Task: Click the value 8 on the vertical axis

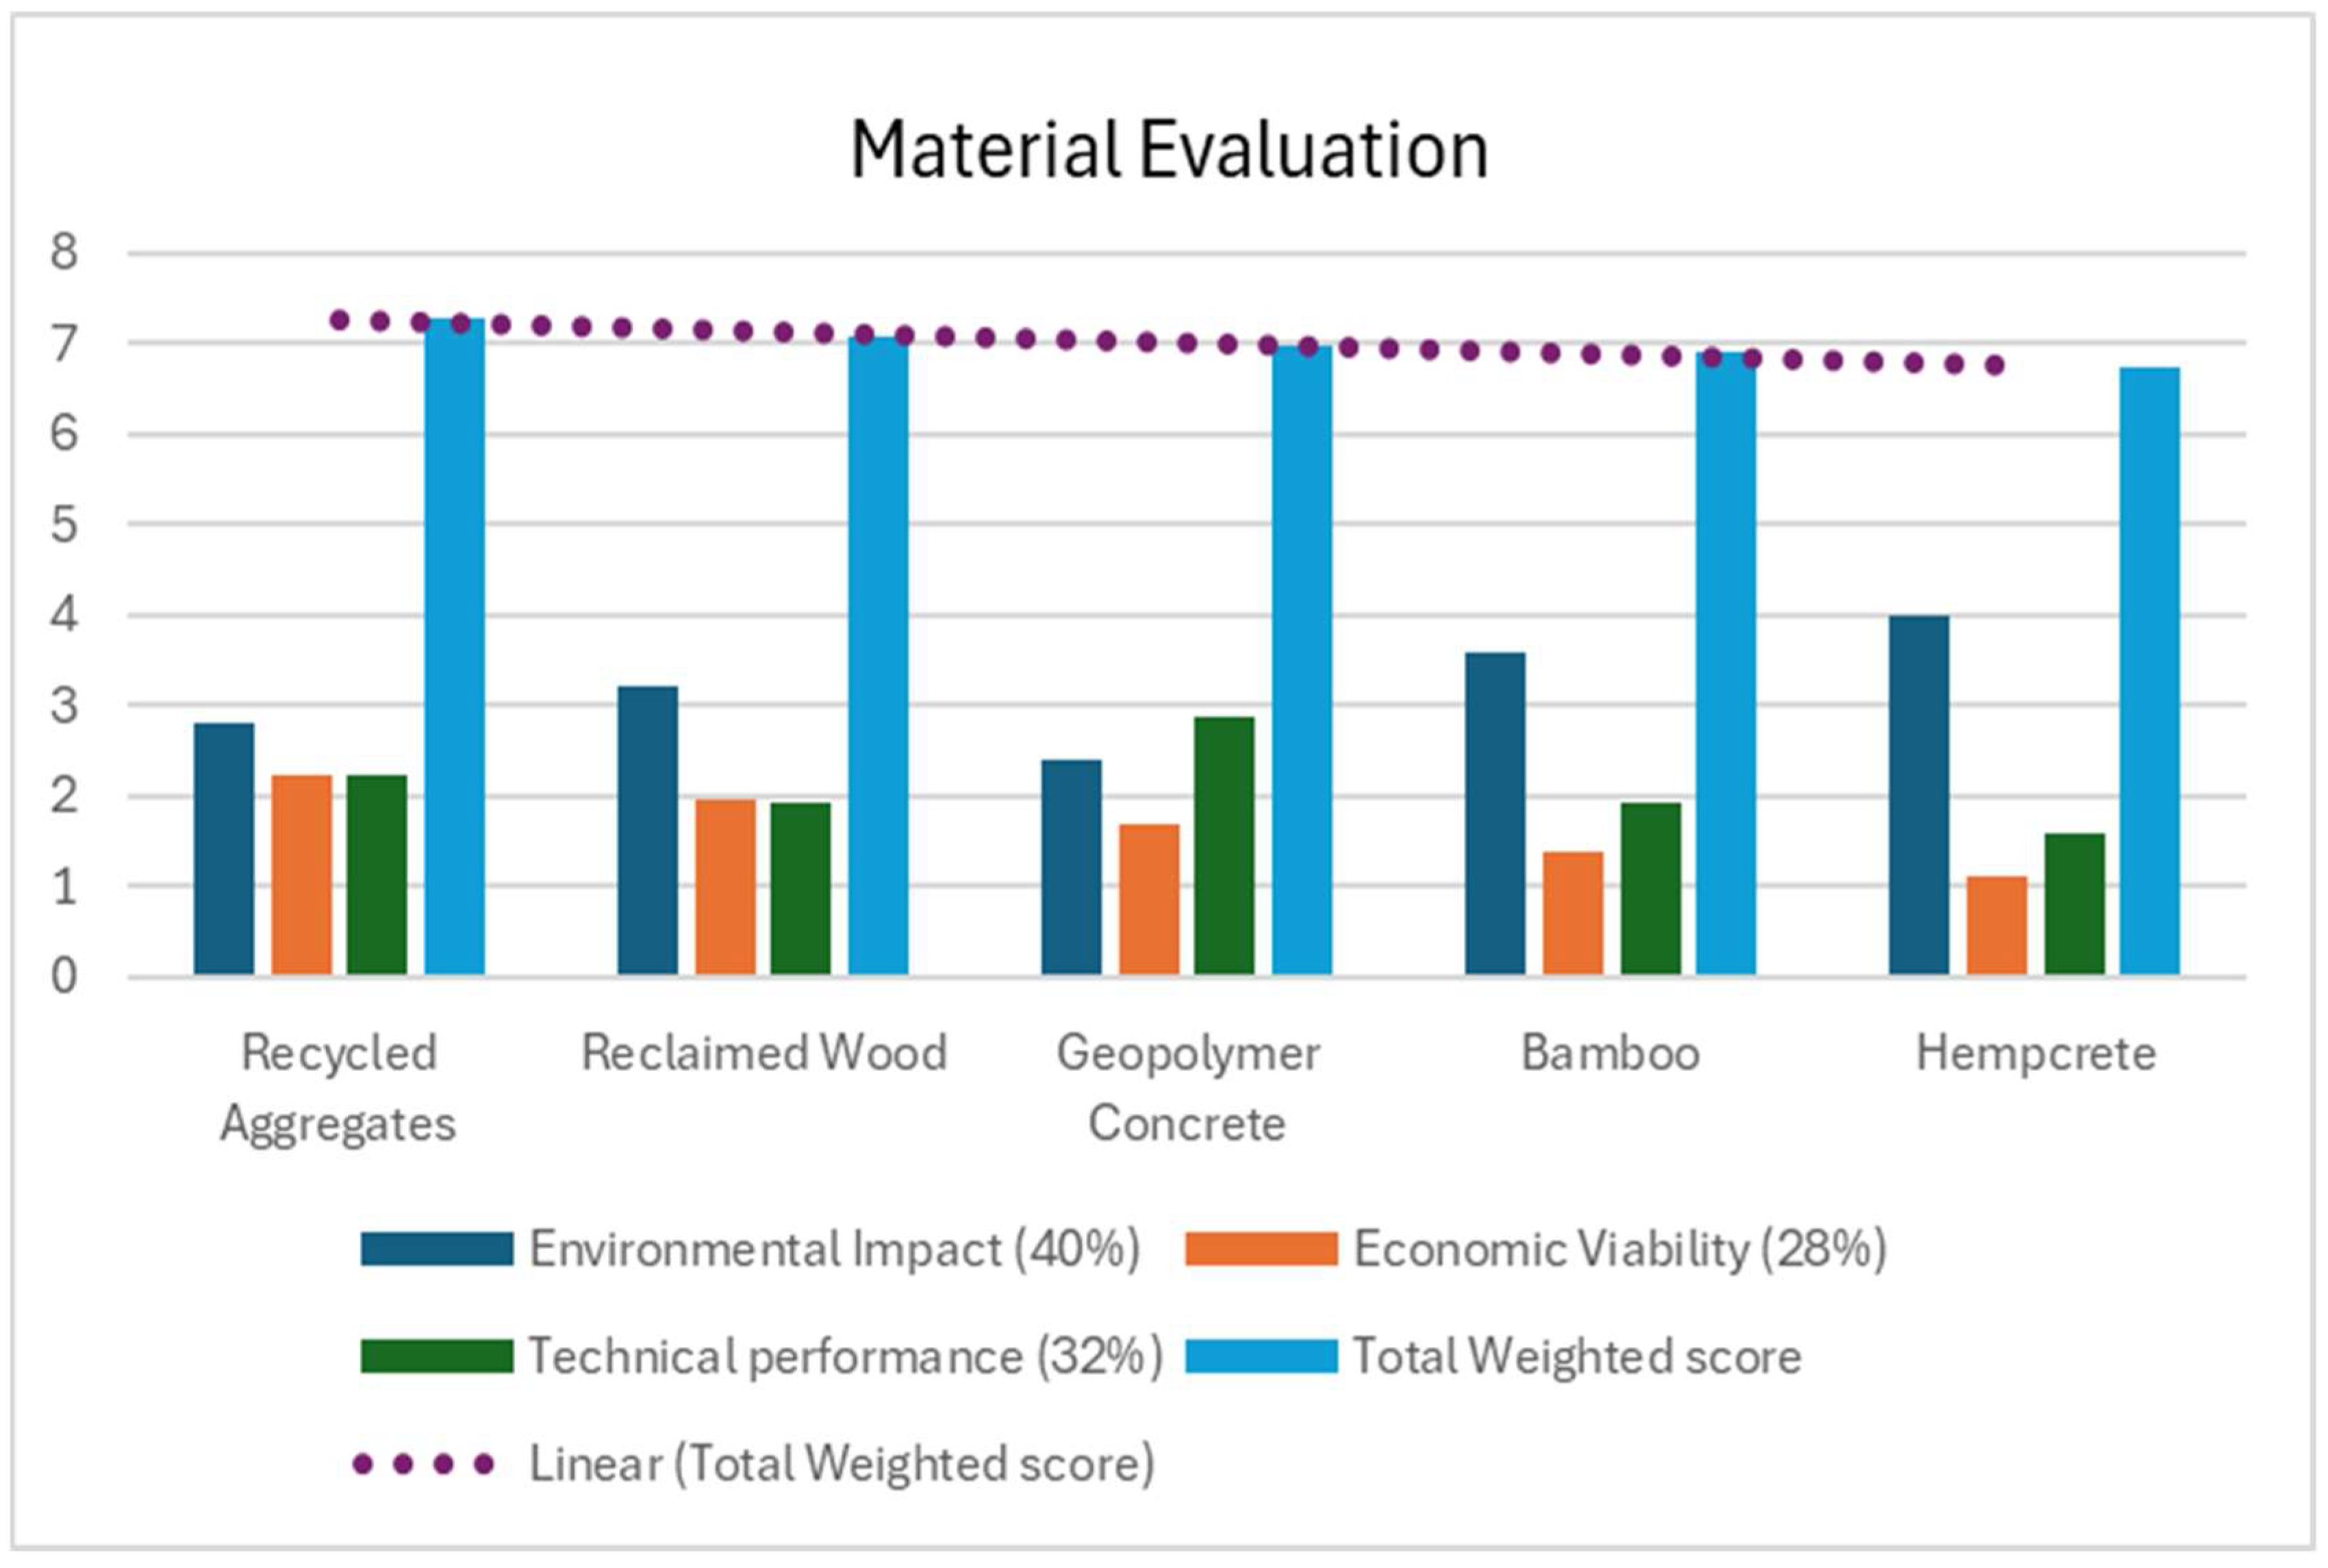Action: (64, 252)
